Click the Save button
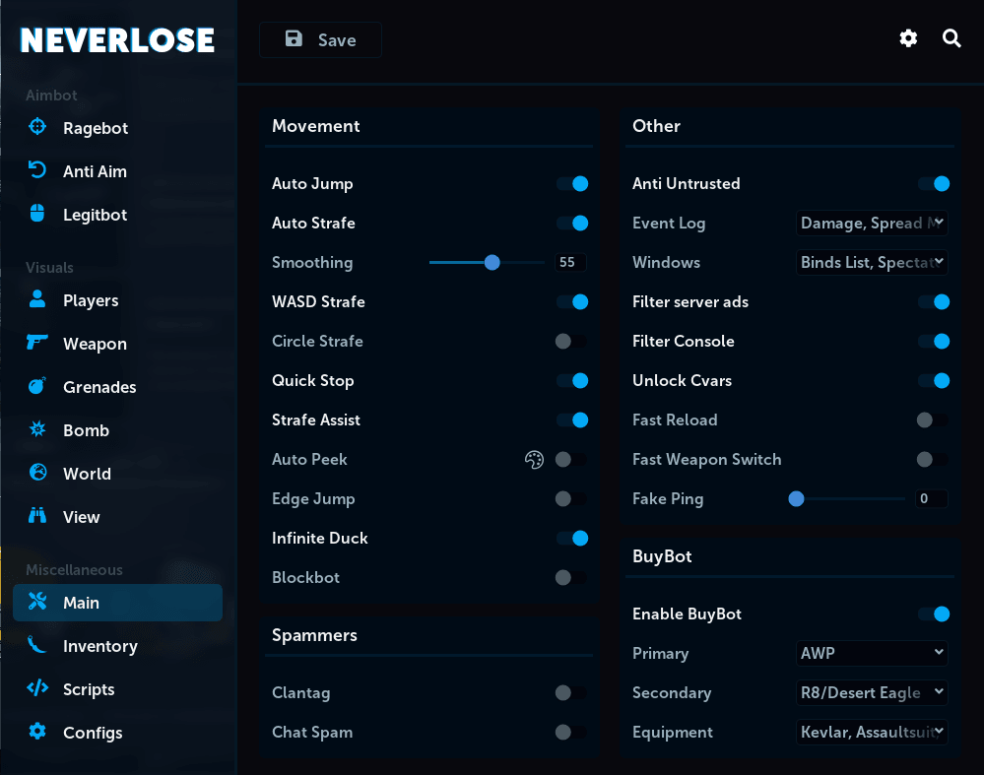This screenshot has height=775, width=984. (x=320, y=40)
